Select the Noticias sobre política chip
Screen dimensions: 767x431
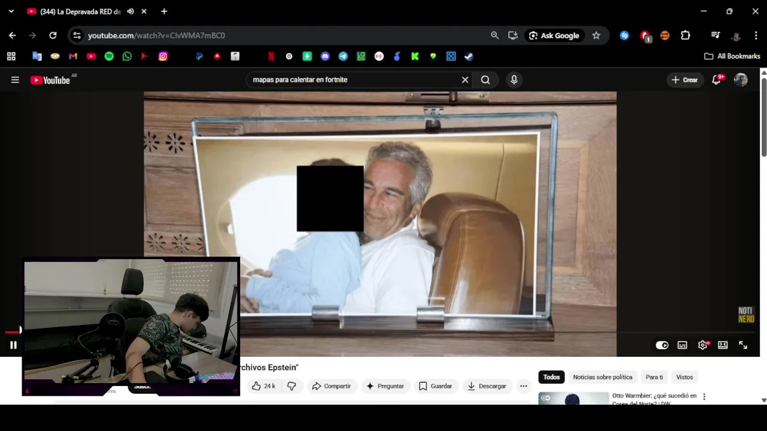click(602, 377)
